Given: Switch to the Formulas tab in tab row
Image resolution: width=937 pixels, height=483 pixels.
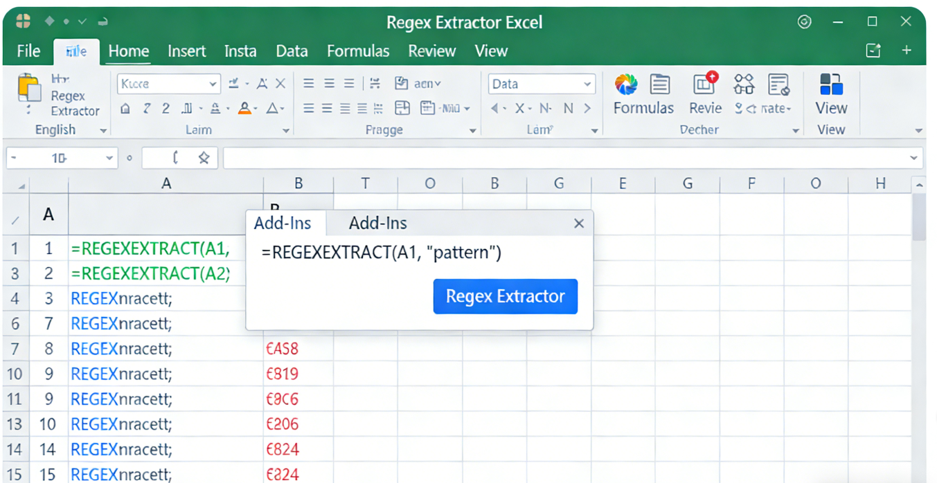Looking at the screenshot, I should click(x=358, y=51).
